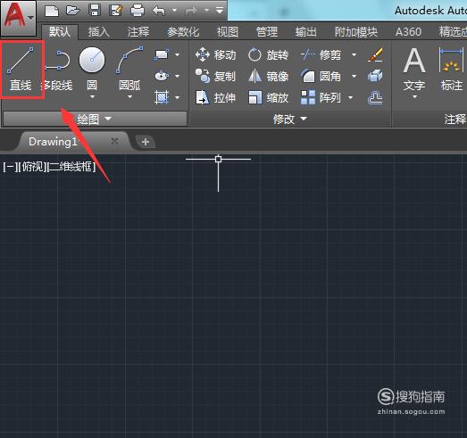The height and width of the screenshot is (438, 467).
Task: Click the Redo arrow icon
Action: click(x=191, y=11)
